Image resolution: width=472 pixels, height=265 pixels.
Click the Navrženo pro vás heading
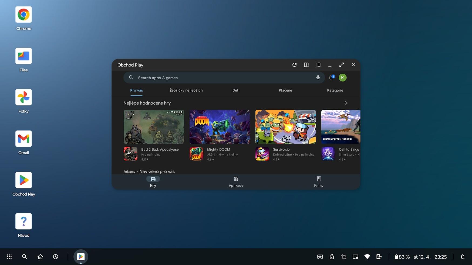[x=157, y=171]
